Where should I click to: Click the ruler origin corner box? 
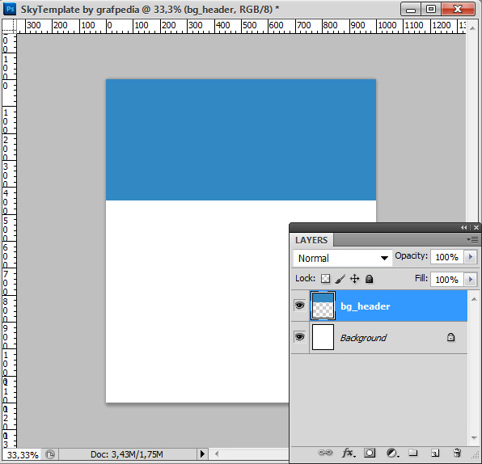point(9,26)
